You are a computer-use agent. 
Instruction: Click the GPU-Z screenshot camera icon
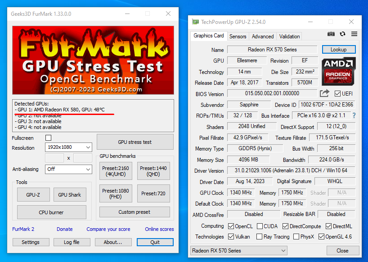pos(331,34)
